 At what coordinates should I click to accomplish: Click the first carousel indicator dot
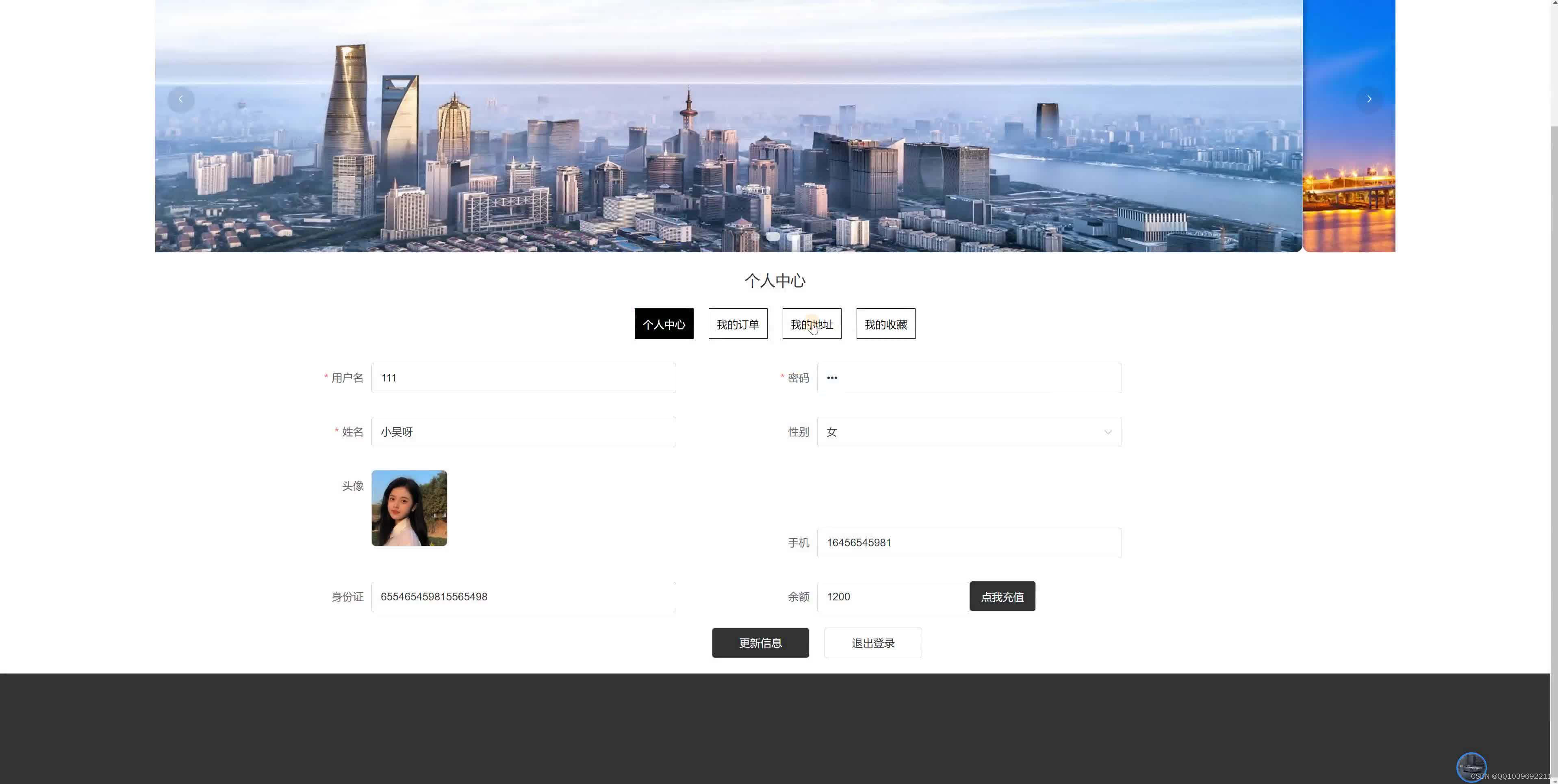pyautogui.click(x=772, y=237)
